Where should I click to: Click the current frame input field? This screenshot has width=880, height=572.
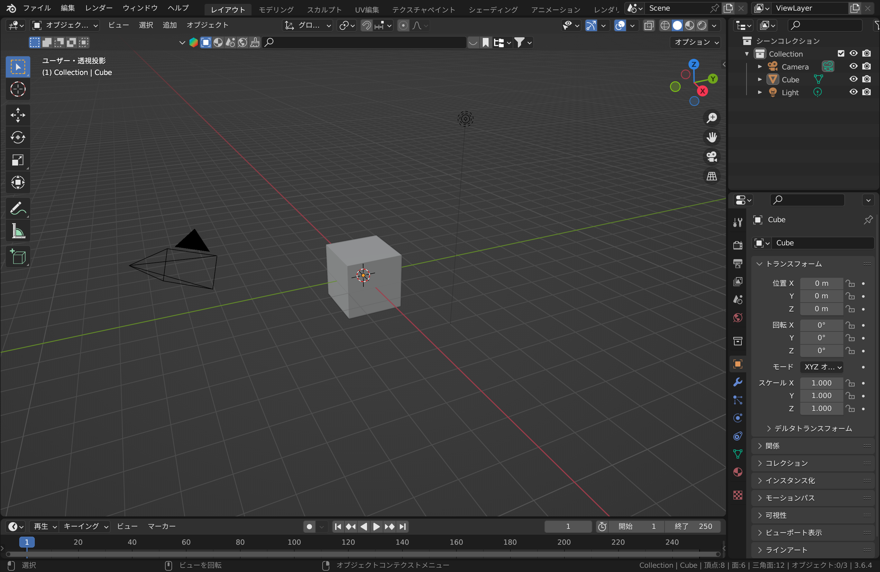click(x=568, y=526)
